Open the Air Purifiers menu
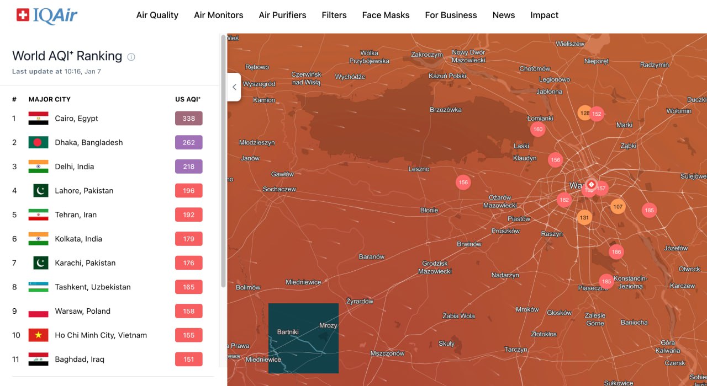Viewport: 707px width, 386px height. pos(283,15)
